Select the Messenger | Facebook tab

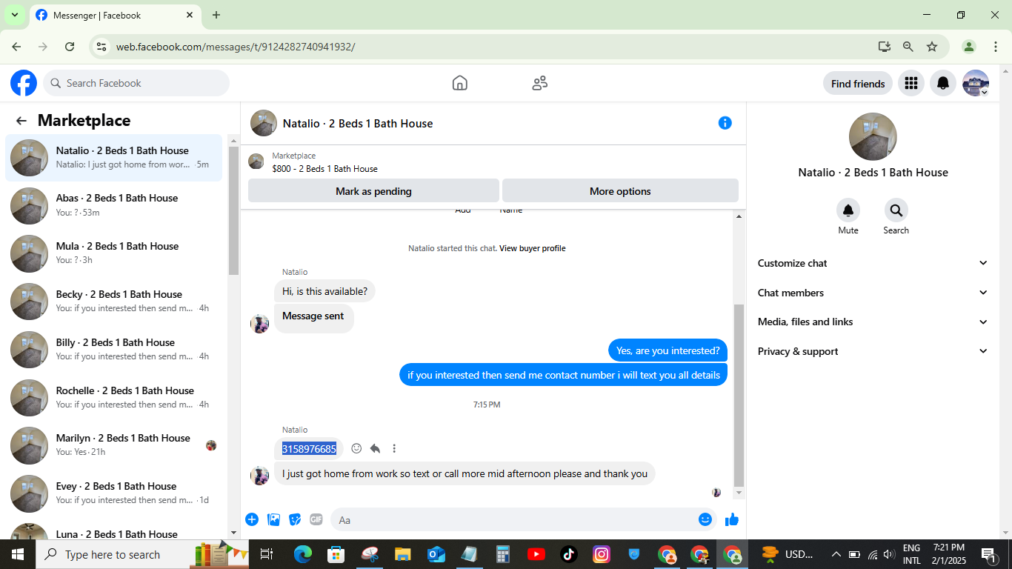coord(115,16)
